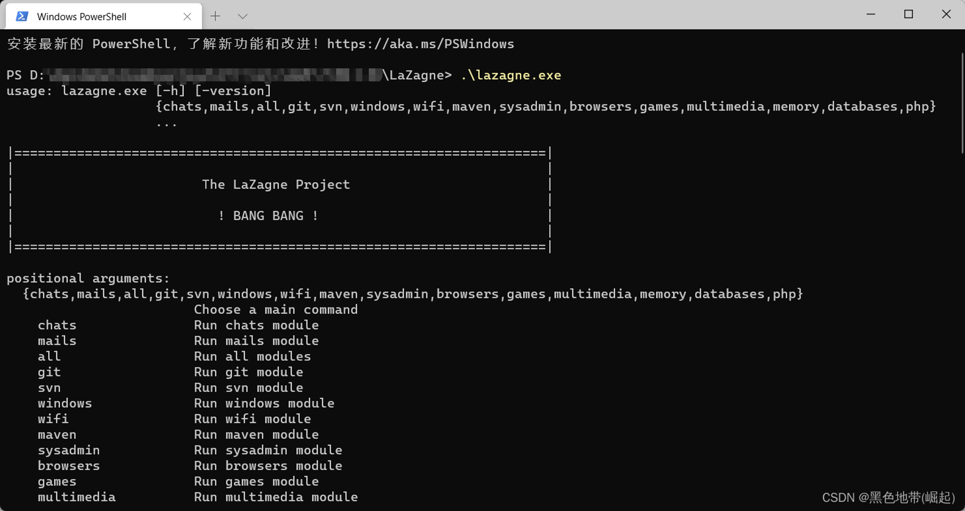
Task: Open the https://aka.ms/PSWindows link
Action: tap(421, 44)
